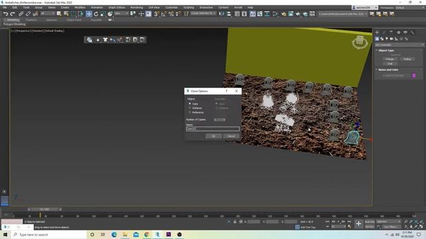Viewport: 426px width, 239px height.
Task: Select the Lights create category
Action: [387, 39]
